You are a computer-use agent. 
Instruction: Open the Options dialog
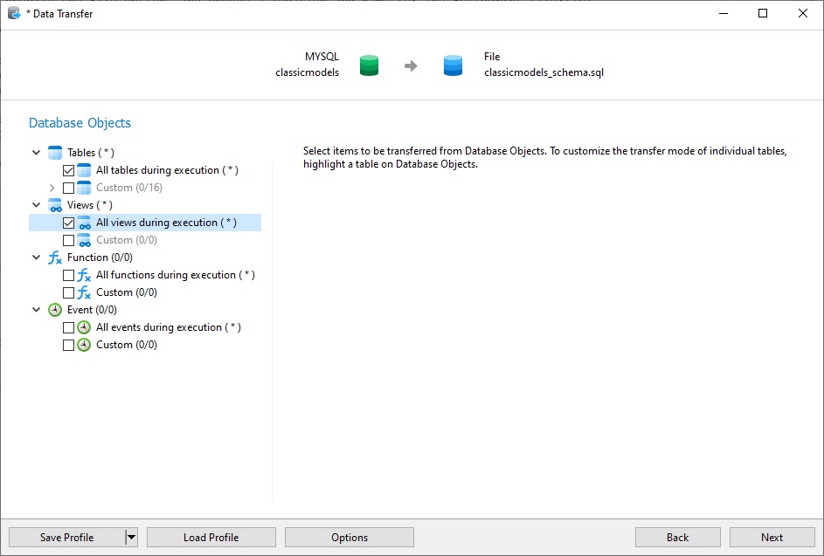tap(349, 537)
